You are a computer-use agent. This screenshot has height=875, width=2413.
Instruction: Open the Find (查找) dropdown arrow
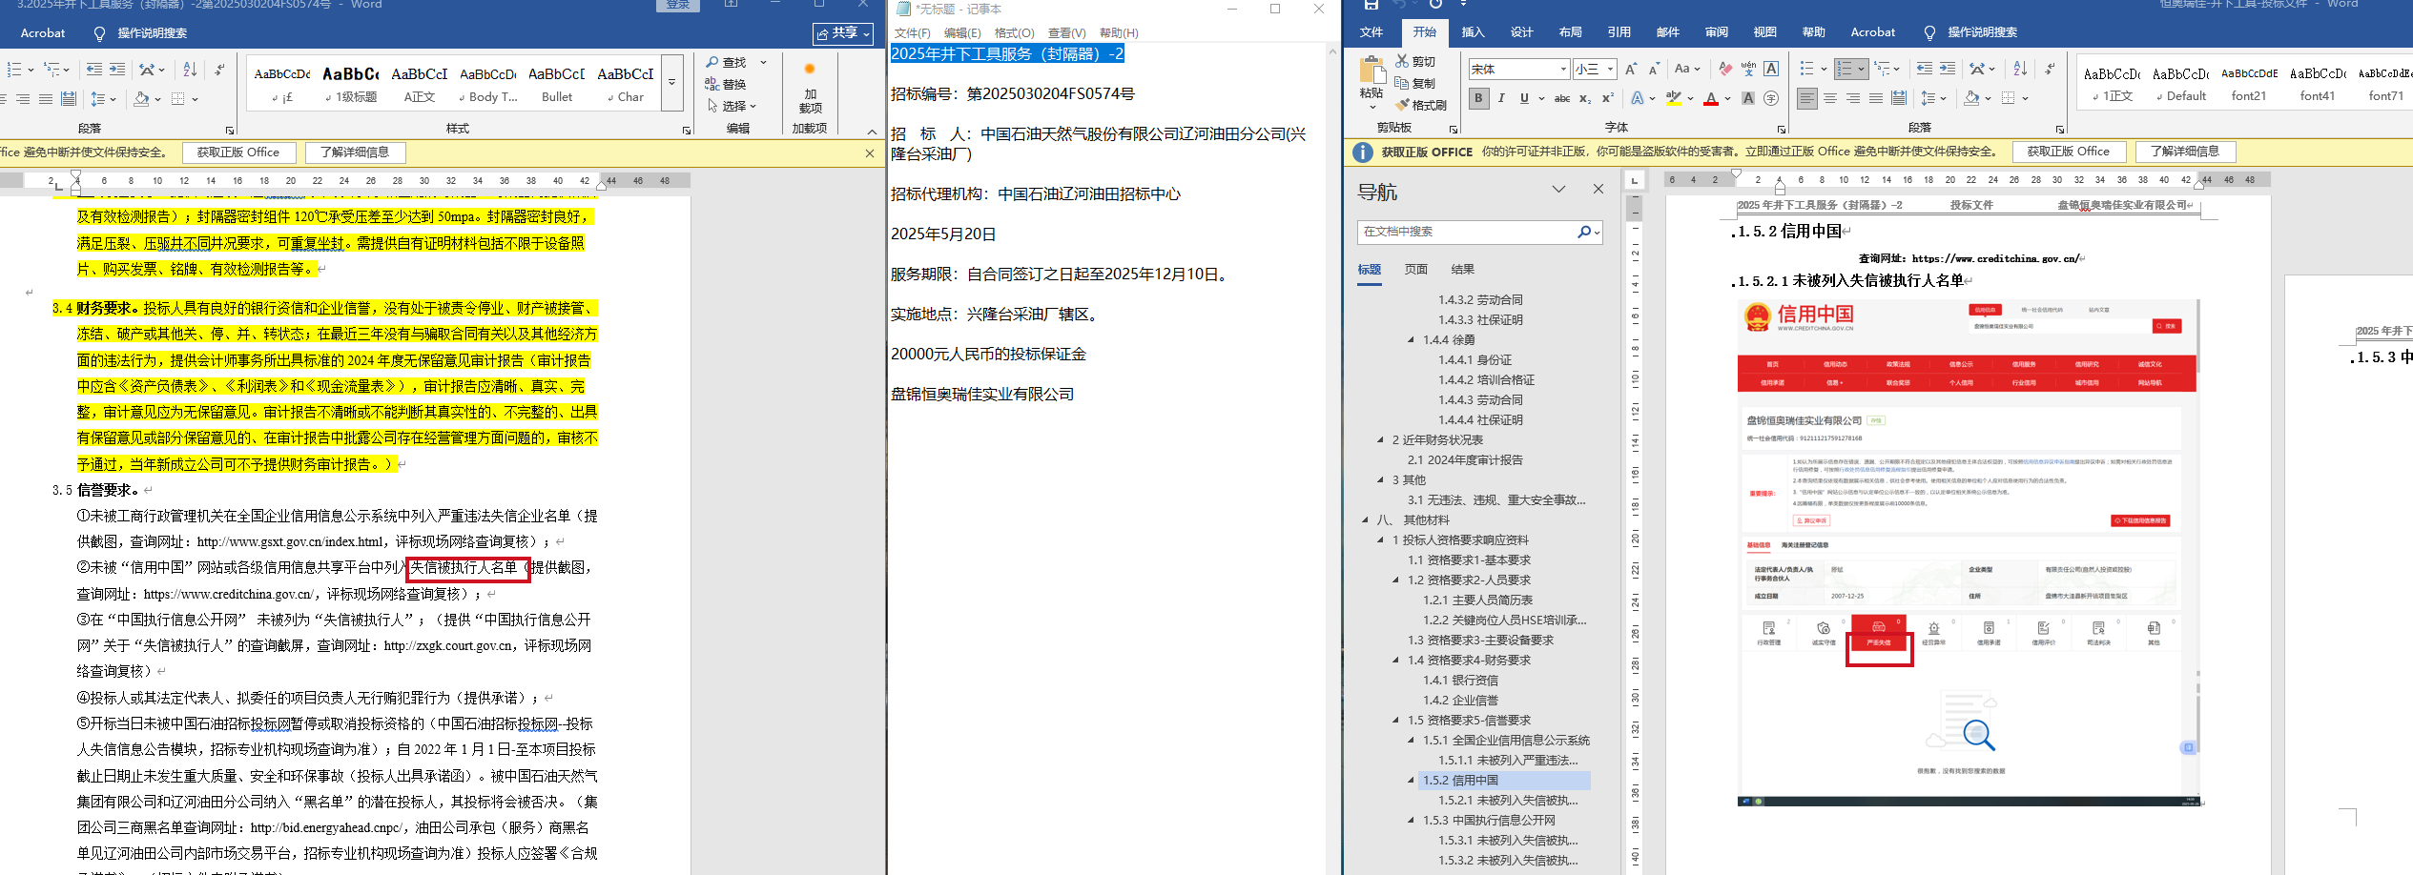pos(763,63)
